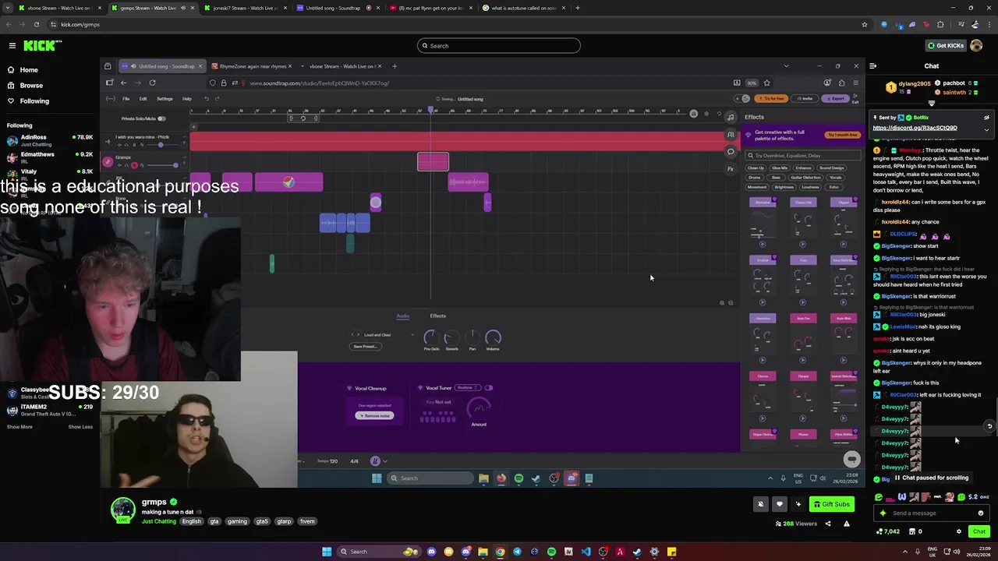Screen dimensions: 998x561
Task: Open the comments chat panel icon
Action: (731, 152)
